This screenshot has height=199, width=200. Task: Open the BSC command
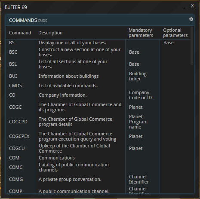(13, 52)
